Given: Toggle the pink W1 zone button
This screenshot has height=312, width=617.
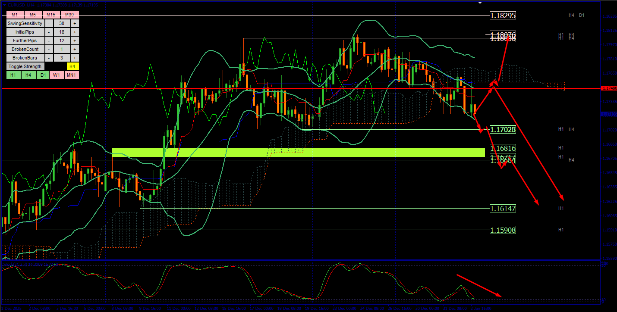Looking at the screenshot, I should click(x=57, y=75).
